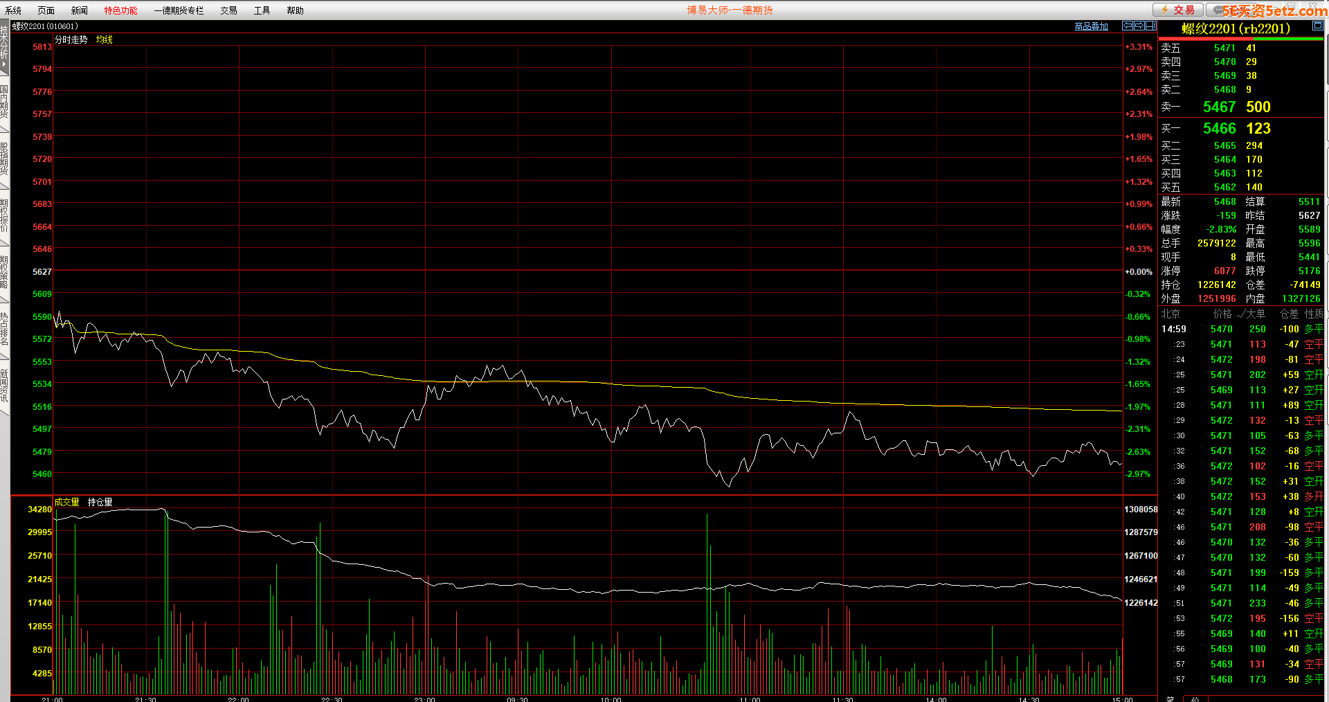The width and height of the screenshot is (1329, 702).
Task: Open the 商品叠加 overlay link
Action: click(x=1092, y=26)
